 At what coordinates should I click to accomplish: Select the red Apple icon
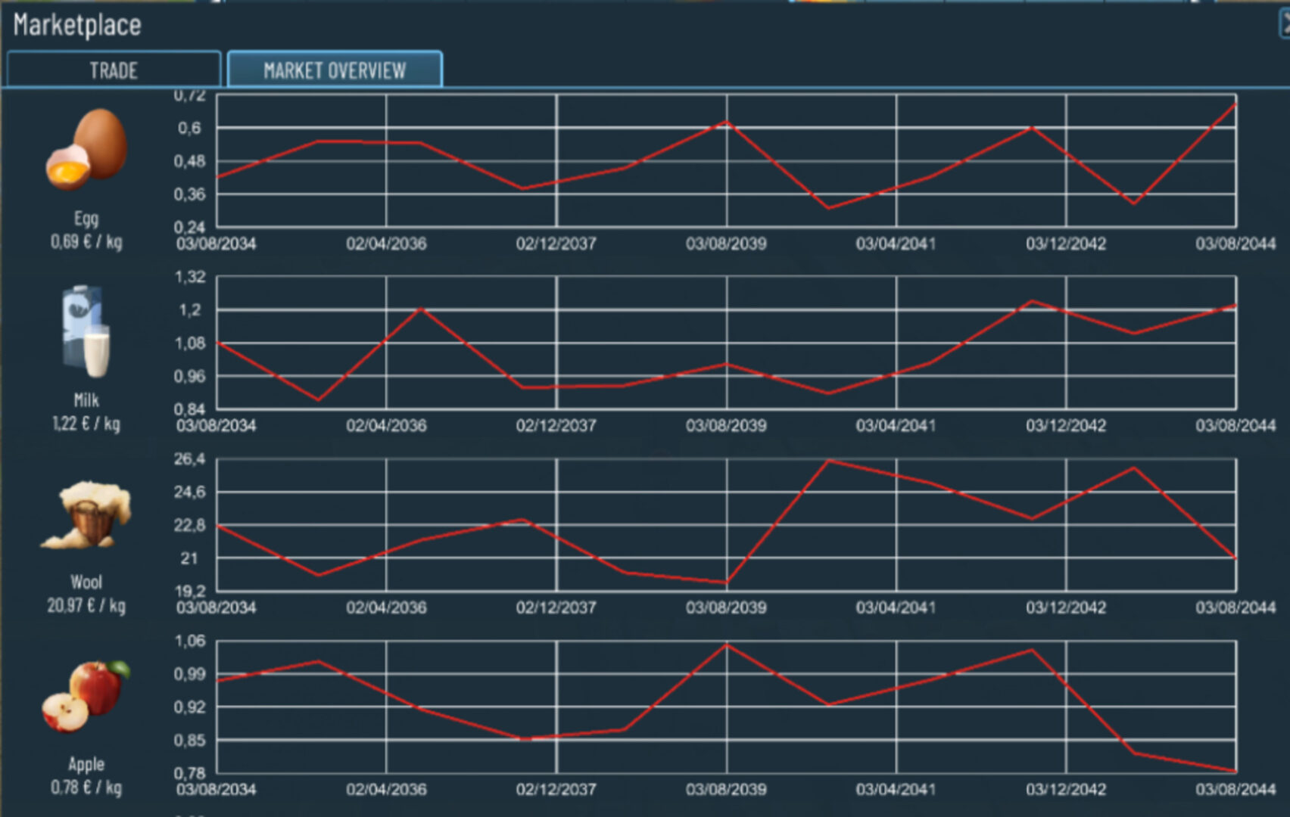[86, 696]
